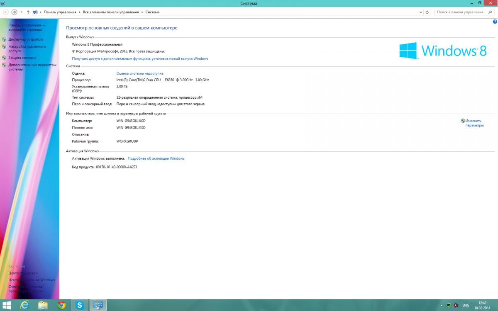Show hidden system tray icons
The height and width of the screenshot is (311, 498).
click(x=441, y=305)
